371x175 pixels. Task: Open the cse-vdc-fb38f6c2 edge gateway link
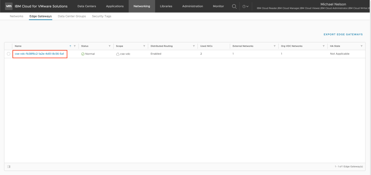pos(39,54)
